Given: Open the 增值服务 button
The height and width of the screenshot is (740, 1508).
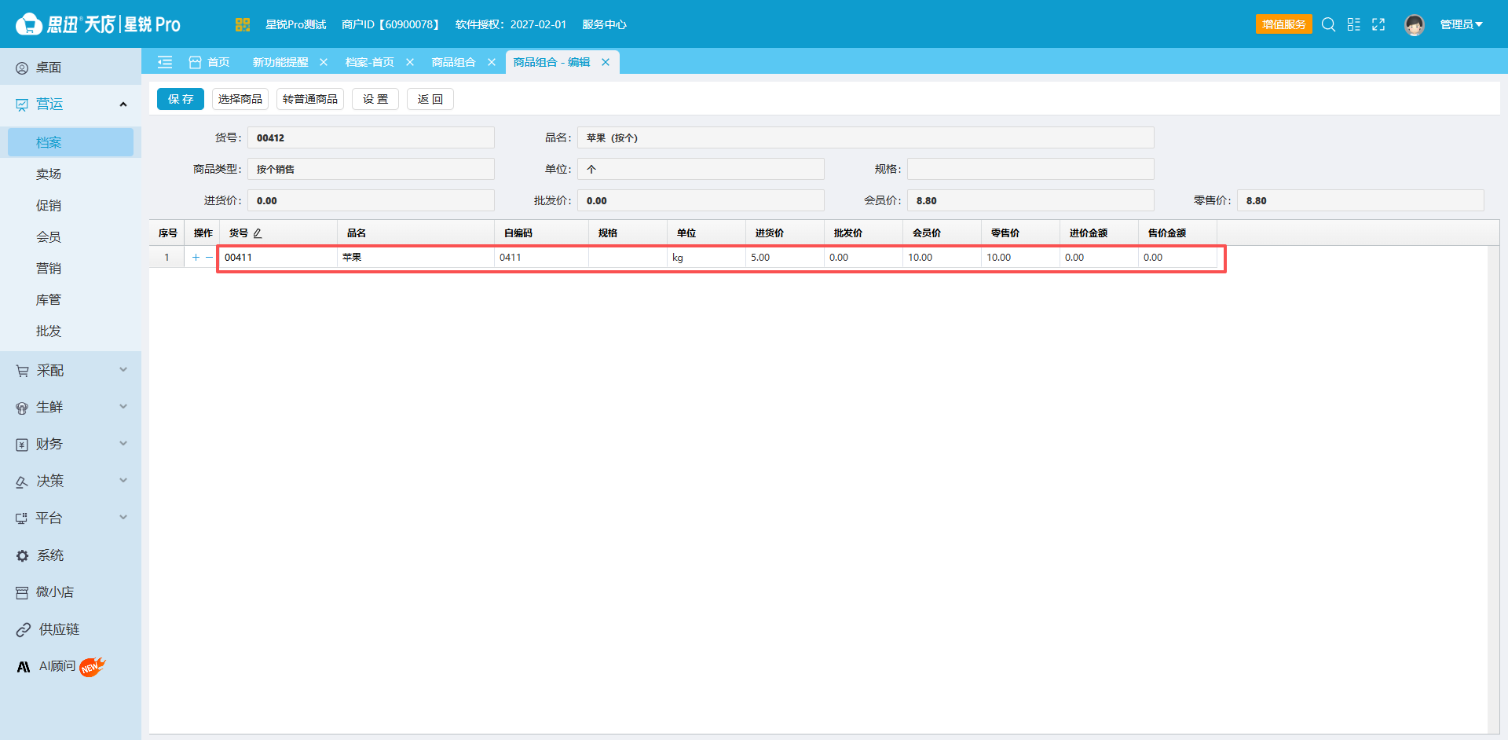Looking at the screenshot, I should [1284, 24].
